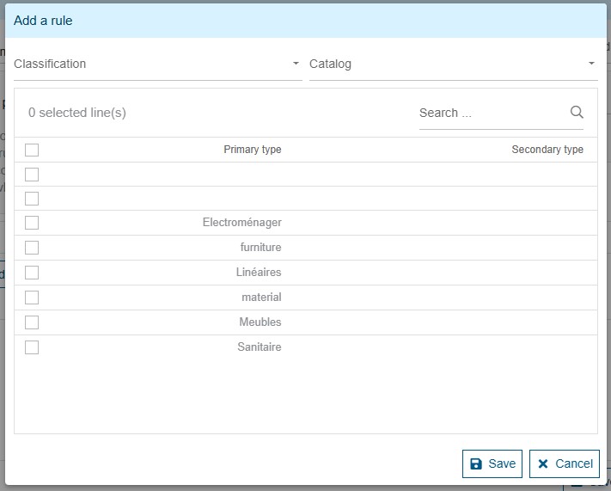611x491 pixels.
Task: Tick the select-all header checkbox
Action: [x=32, y=150]
